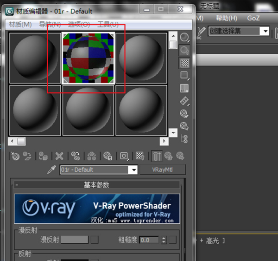Select the bottom-left gray sample sphere
The image size is (278, 261).
click(x=35, y=111)
